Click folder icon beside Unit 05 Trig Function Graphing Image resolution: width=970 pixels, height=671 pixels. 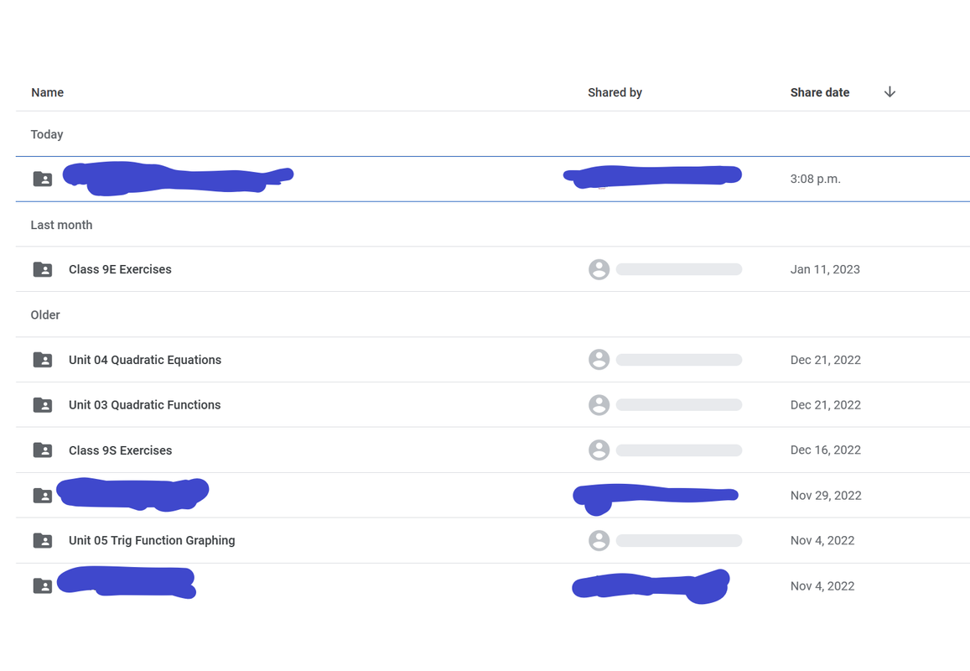tap(43, 540)
